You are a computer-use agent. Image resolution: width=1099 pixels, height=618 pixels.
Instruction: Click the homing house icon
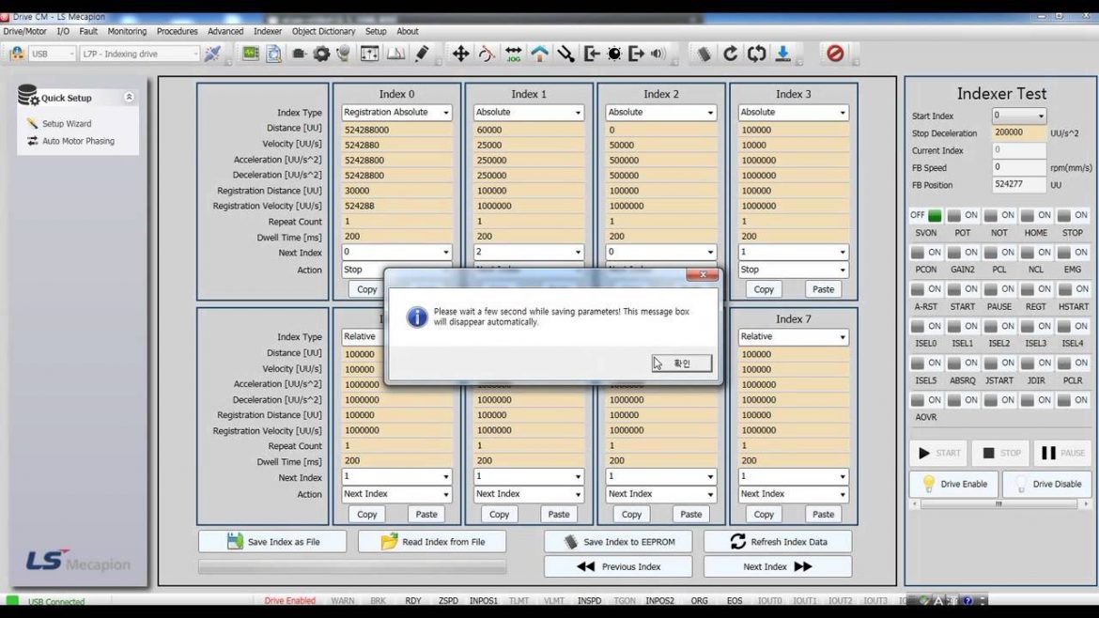540,54
